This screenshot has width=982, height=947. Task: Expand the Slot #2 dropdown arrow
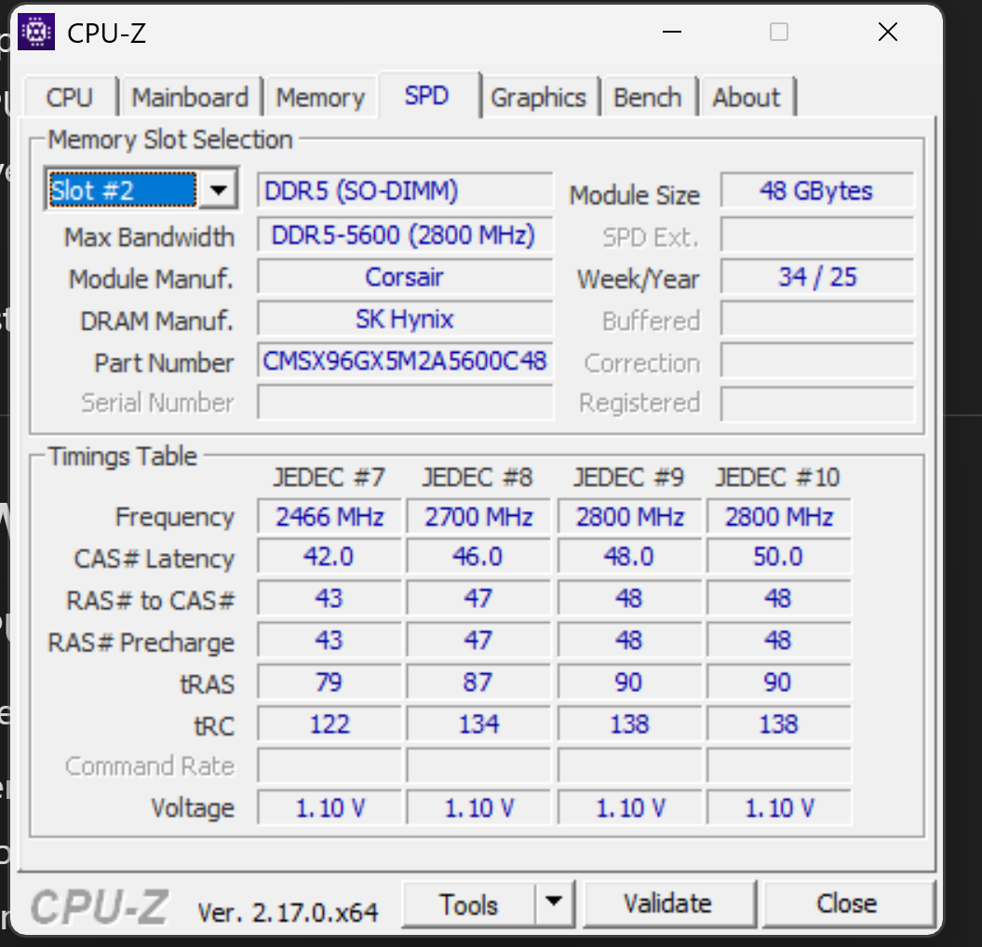click(218, 189)
